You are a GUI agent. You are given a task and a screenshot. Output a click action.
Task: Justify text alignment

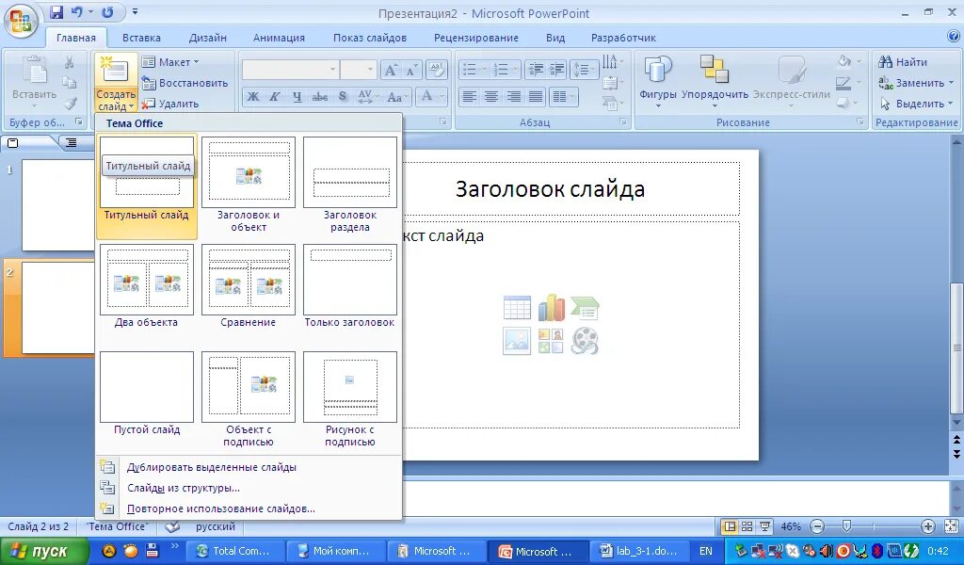click(x=536, y=97)
